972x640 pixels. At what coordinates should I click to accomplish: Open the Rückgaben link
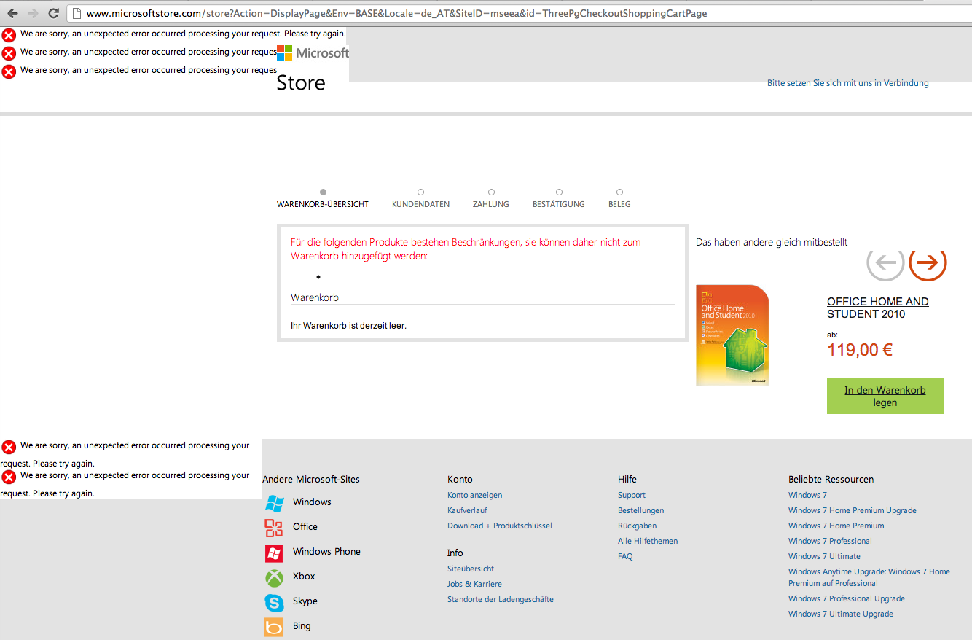[637, 526]
